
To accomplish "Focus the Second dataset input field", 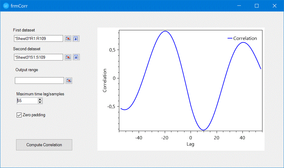I will click(x=39, y=57).
